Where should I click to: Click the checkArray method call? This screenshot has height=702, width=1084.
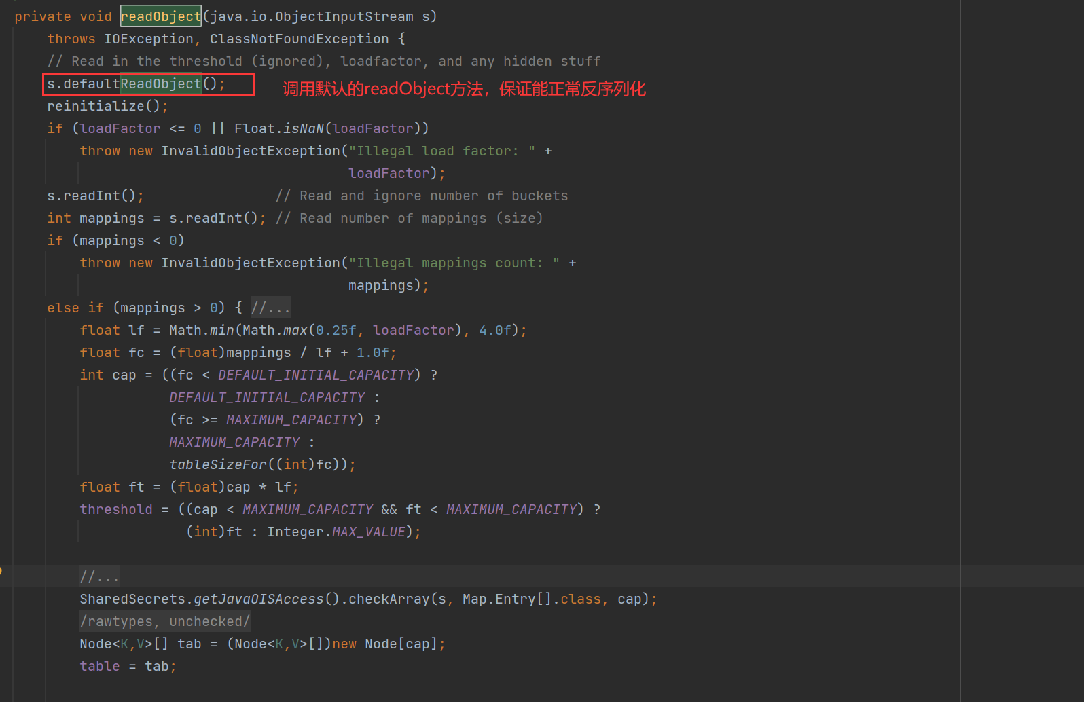(x=389, y=599)
